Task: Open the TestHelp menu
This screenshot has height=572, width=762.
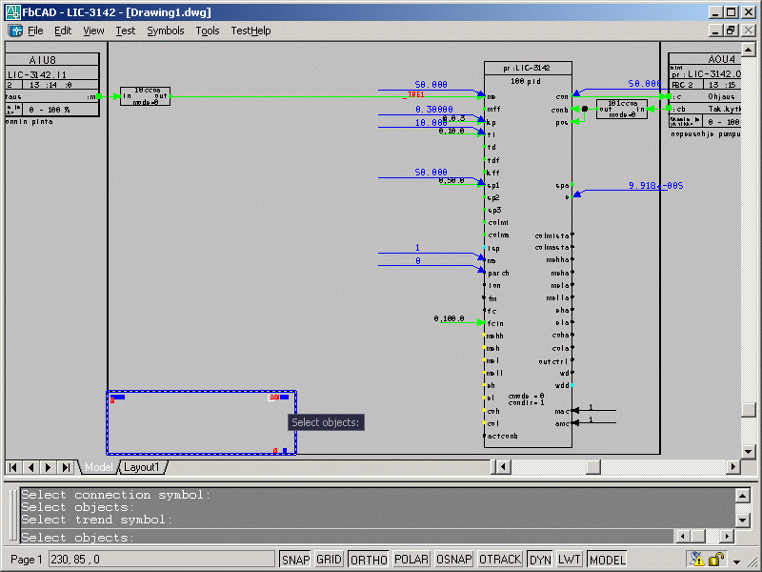Action: click(x=251, y=31)
